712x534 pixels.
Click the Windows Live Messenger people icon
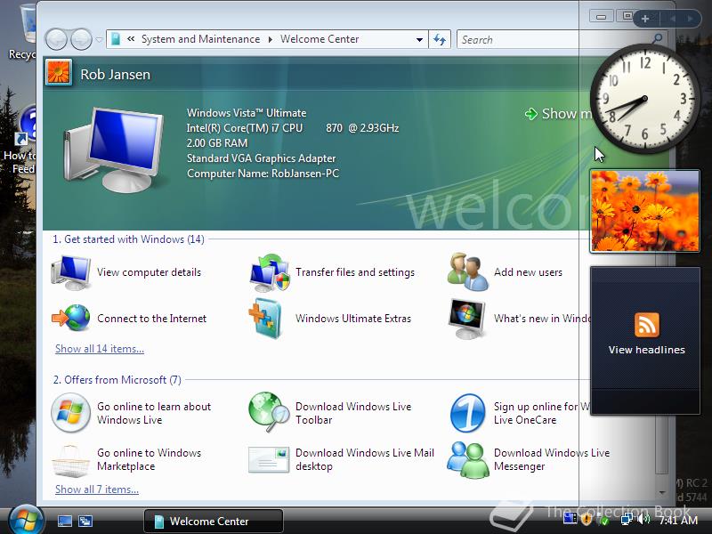468,460
